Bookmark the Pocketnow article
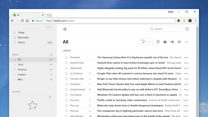The height and width of the screenshot is (117, 208). [x=67, y=84]
